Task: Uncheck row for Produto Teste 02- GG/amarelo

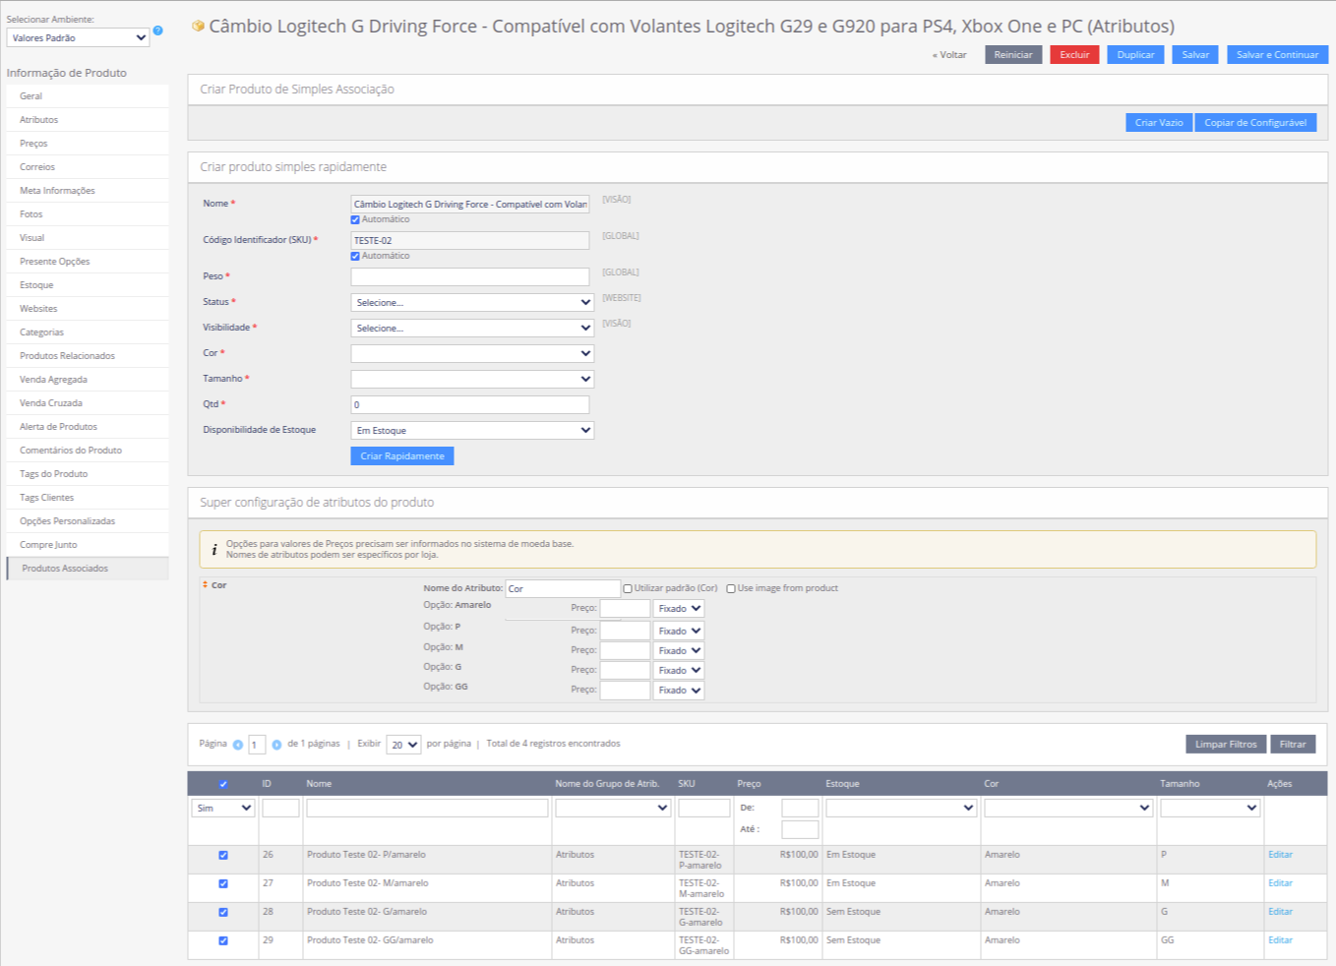Action: [223, 940]
